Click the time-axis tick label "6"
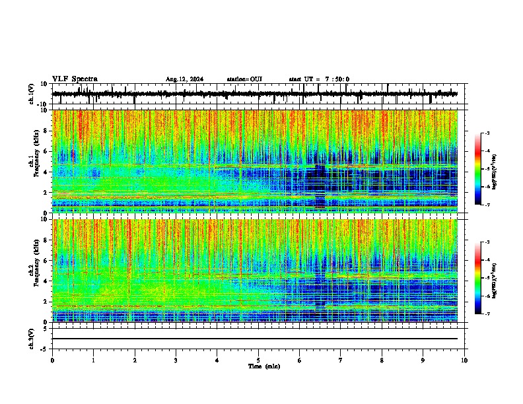The width and height of the screenshot is (523, 404). (300, 360)
